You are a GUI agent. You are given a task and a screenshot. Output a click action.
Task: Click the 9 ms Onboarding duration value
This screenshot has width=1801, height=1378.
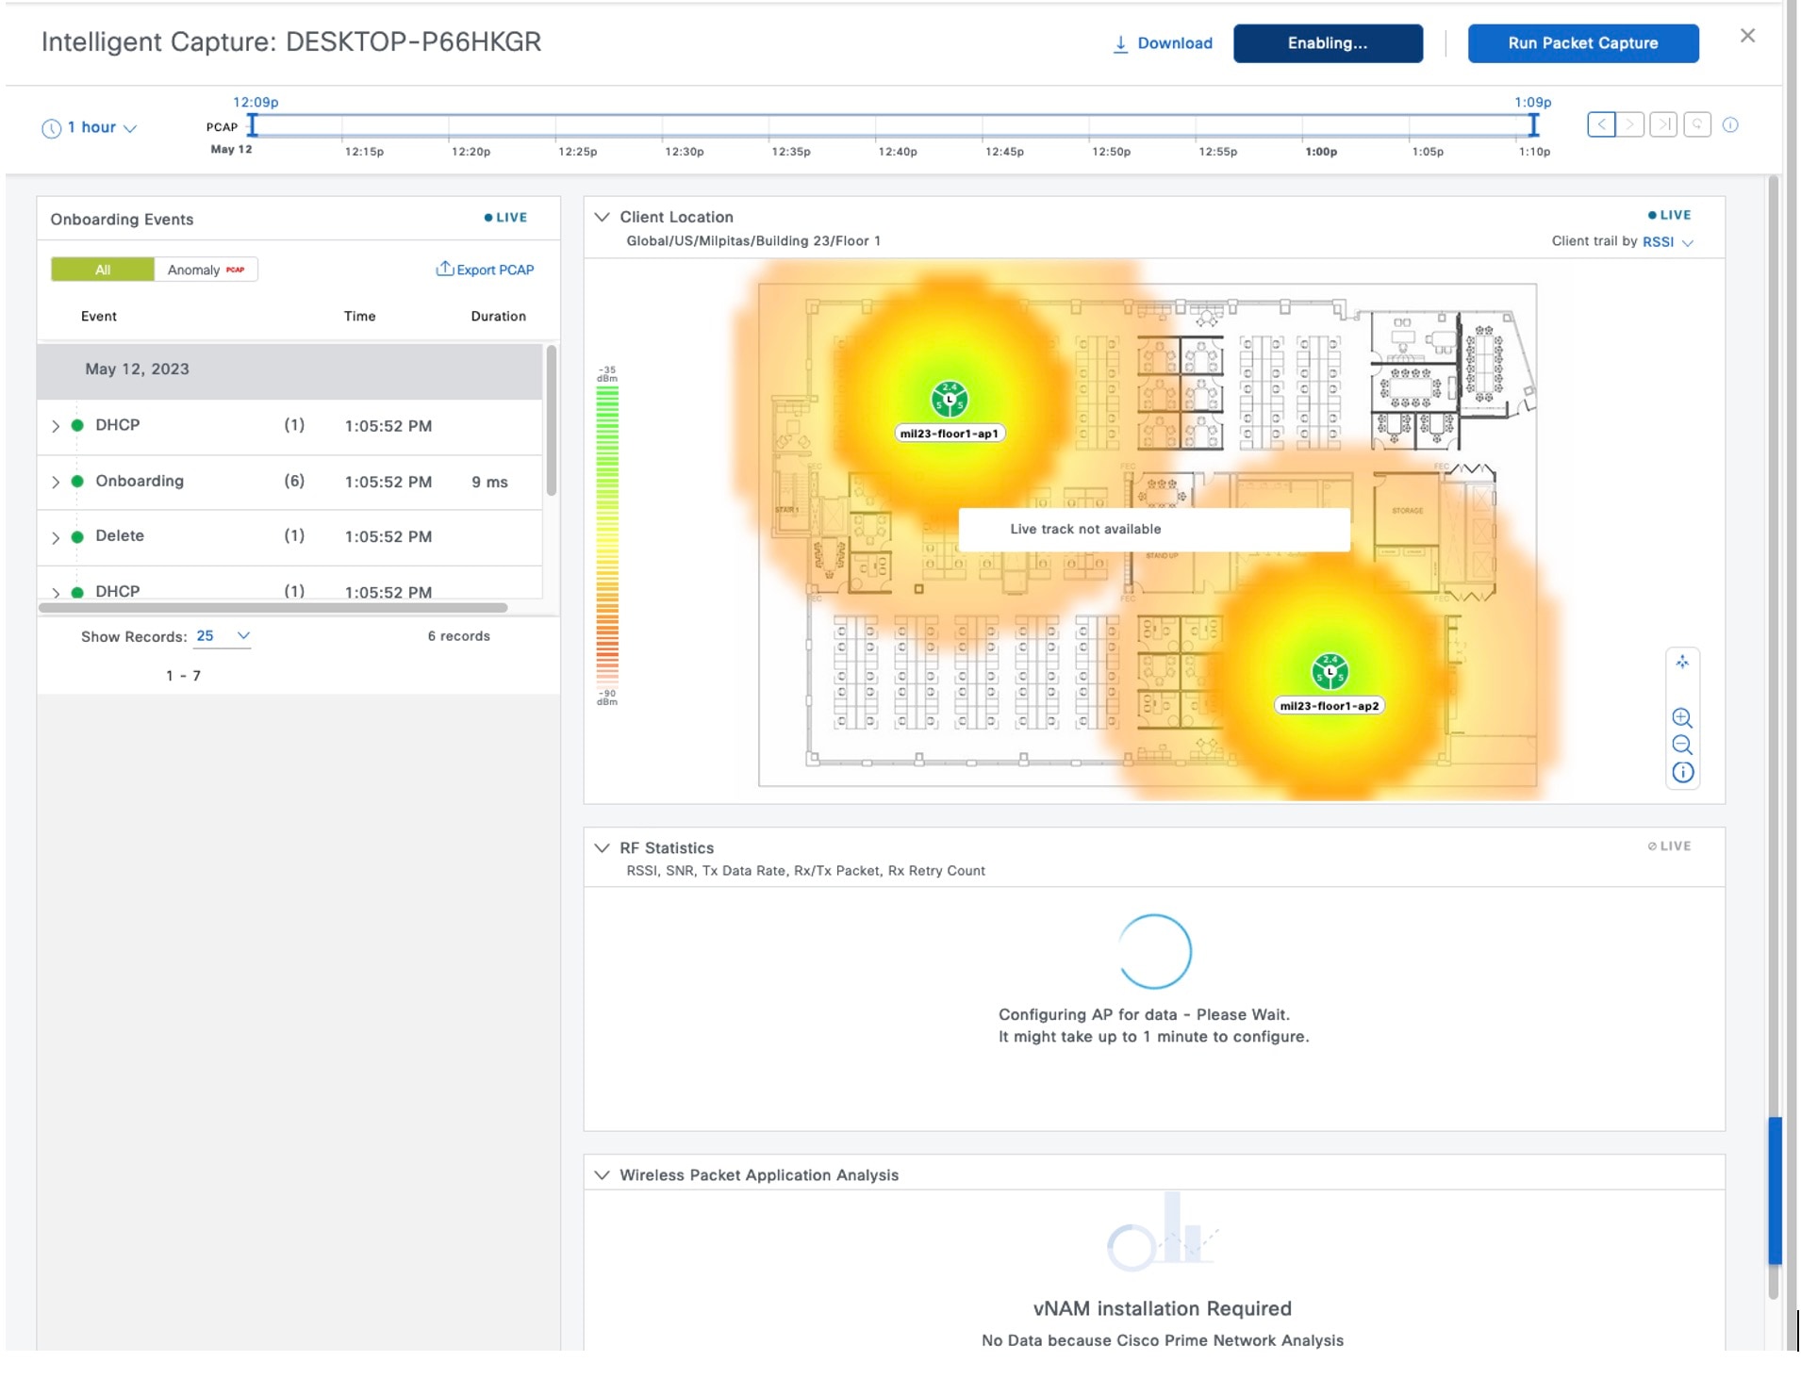point(490,483)
